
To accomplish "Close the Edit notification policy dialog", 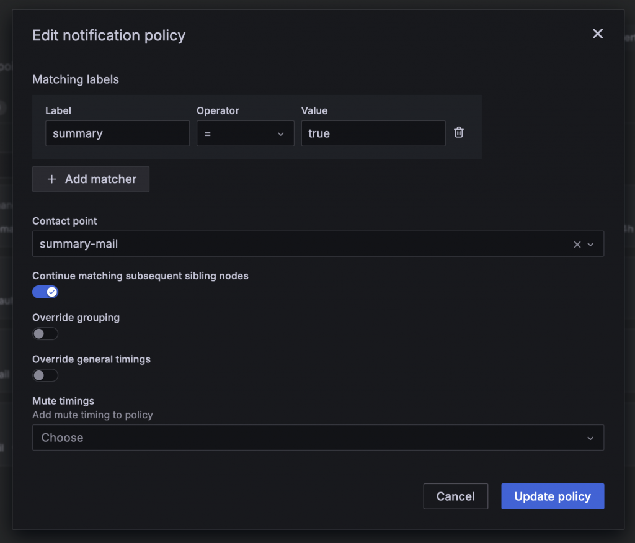I will 597,34.
